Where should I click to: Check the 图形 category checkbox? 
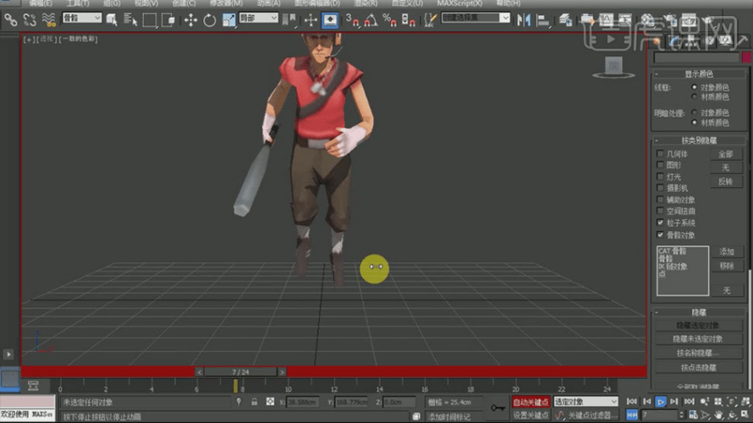point(660,165)
